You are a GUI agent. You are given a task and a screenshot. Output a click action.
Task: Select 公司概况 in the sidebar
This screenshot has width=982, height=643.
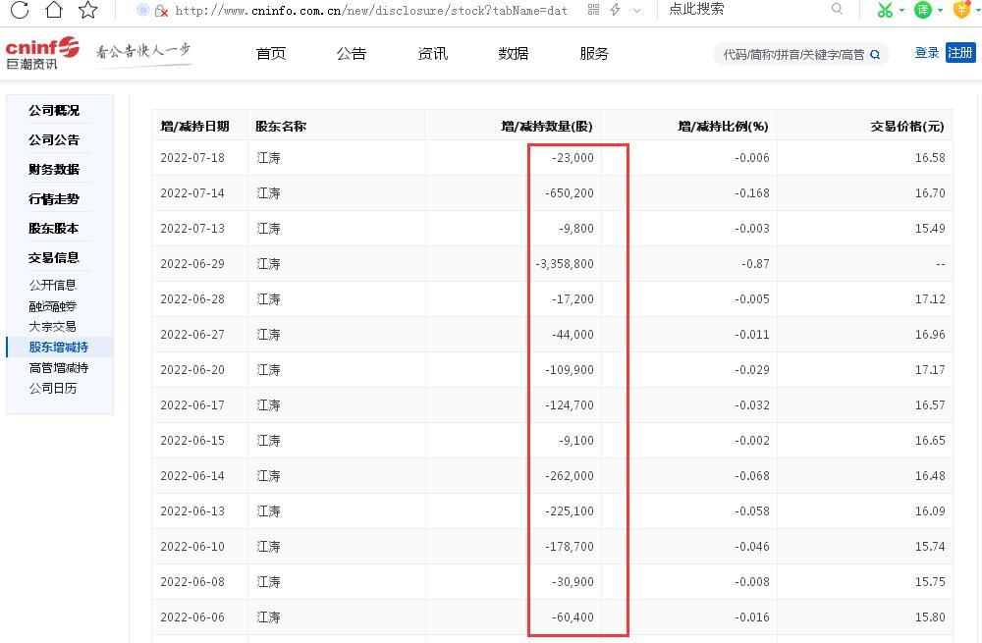click(54, 111)
